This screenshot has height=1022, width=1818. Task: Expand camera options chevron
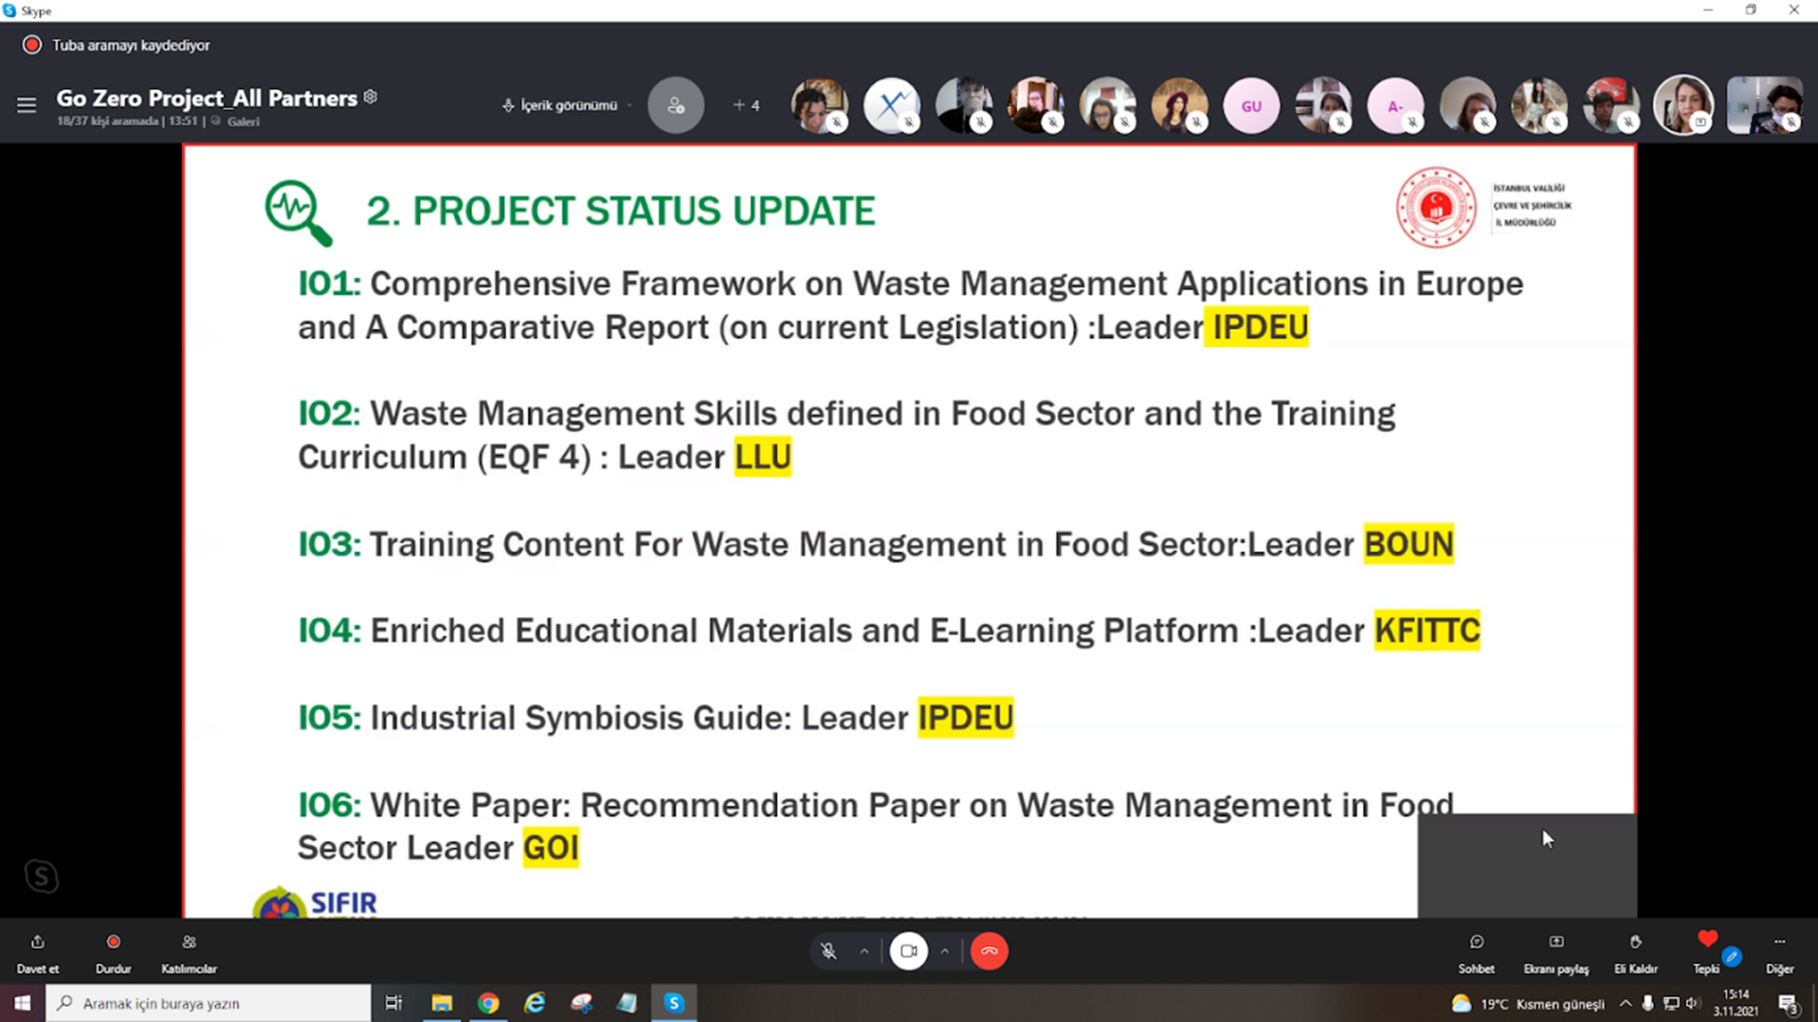(x=945, y=951)
